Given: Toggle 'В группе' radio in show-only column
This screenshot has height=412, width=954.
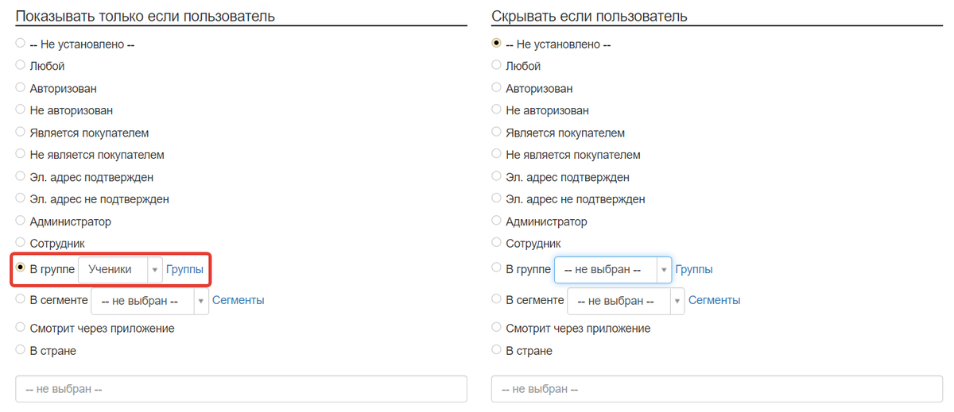Looking at the screenshot, I should pos(21,268).
